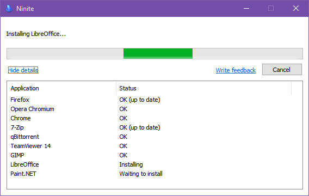
Task: Click the Ninite logo icon in title bar
Action: pos(9,9)
